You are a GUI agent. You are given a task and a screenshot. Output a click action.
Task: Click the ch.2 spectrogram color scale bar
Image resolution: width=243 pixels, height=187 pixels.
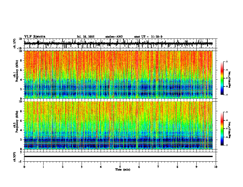222,129
